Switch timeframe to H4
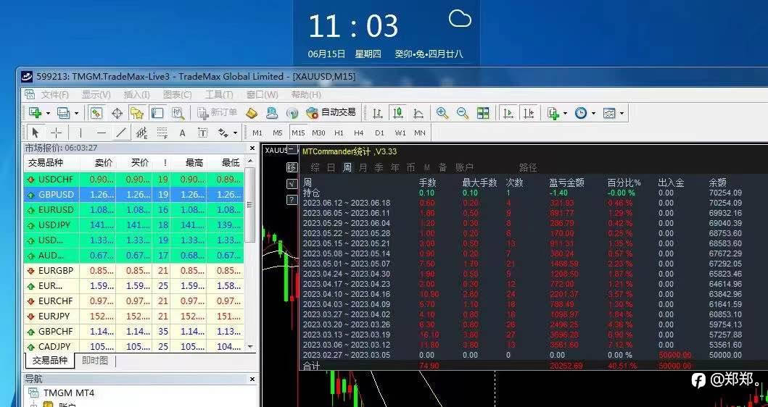The image size is (768, 407). coord(359,133)
